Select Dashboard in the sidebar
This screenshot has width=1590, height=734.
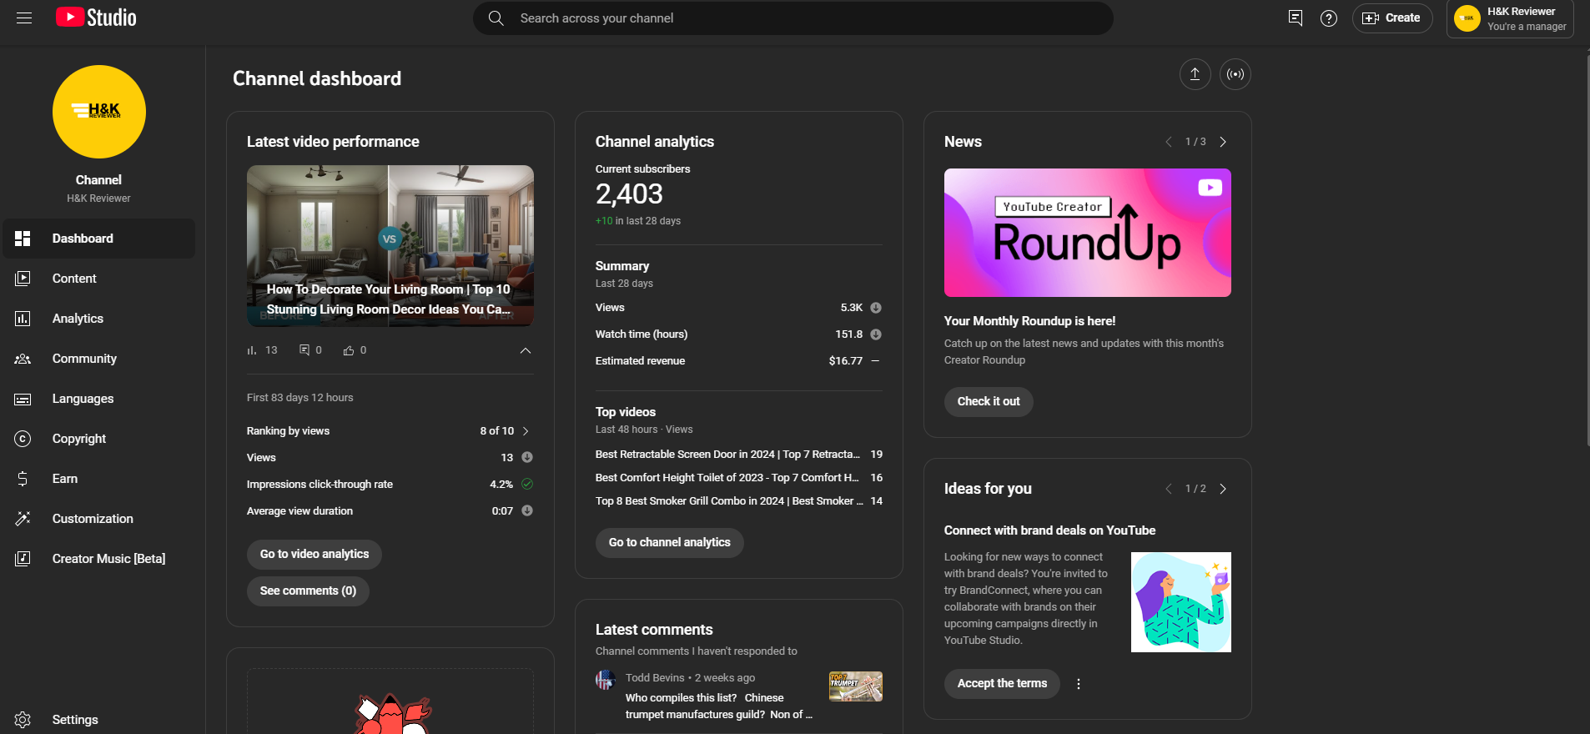click(x=99, y=239)
